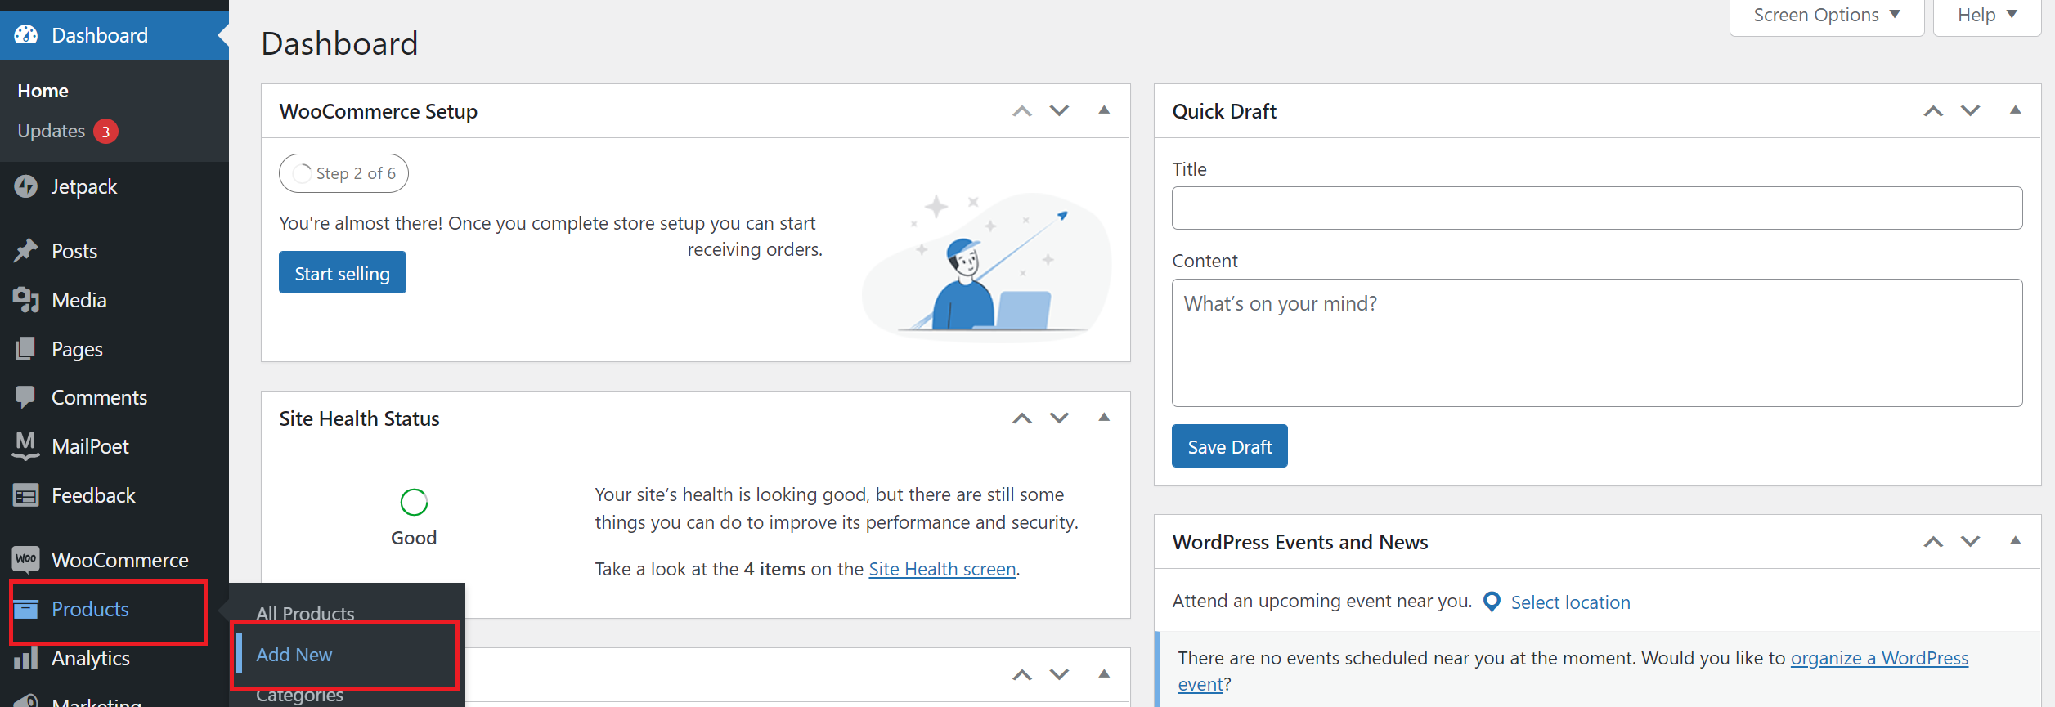2055x707 pixels.
Task: Collapse the WordPress Events and News panel
Action: click(x=2016, y=541)
